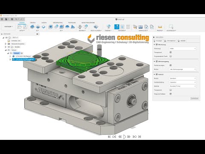The height and width of the screenshot is (154, 205).
Task: Open the Tool Library icon under Verwalten
Action: click(x=135, y=27)
